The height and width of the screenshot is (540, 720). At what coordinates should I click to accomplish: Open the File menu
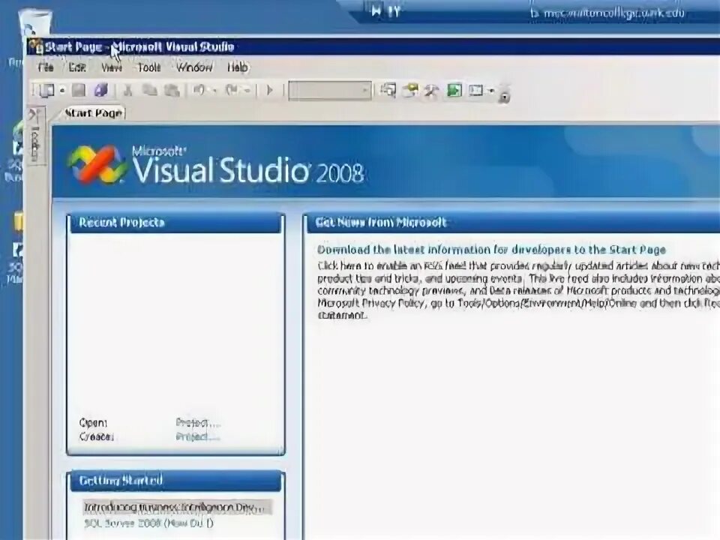pos(46,67)
